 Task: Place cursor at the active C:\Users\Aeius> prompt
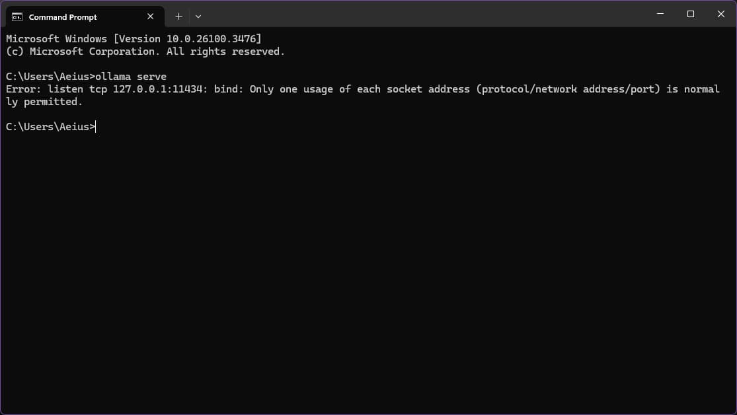click(x=51, y=127)
